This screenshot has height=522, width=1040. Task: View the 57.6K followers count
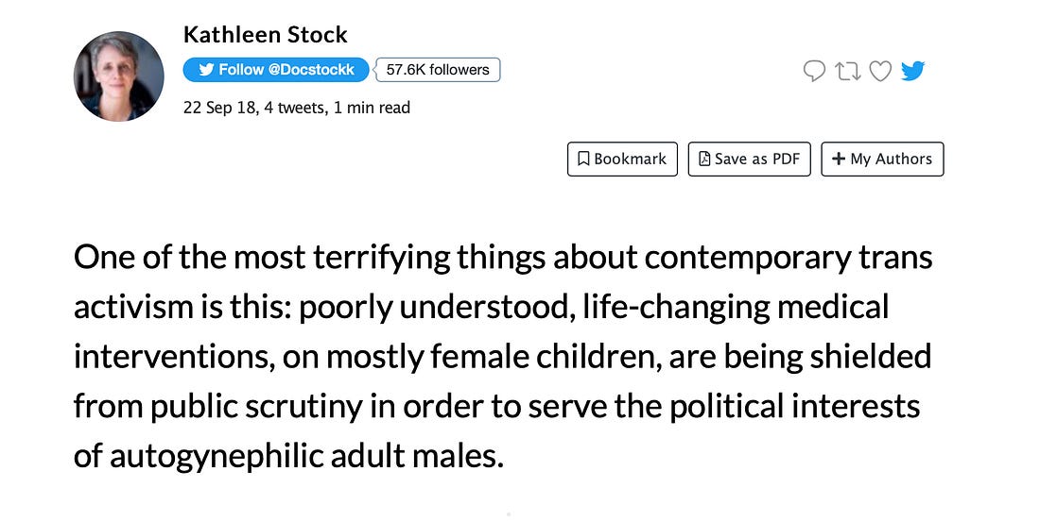438,70
